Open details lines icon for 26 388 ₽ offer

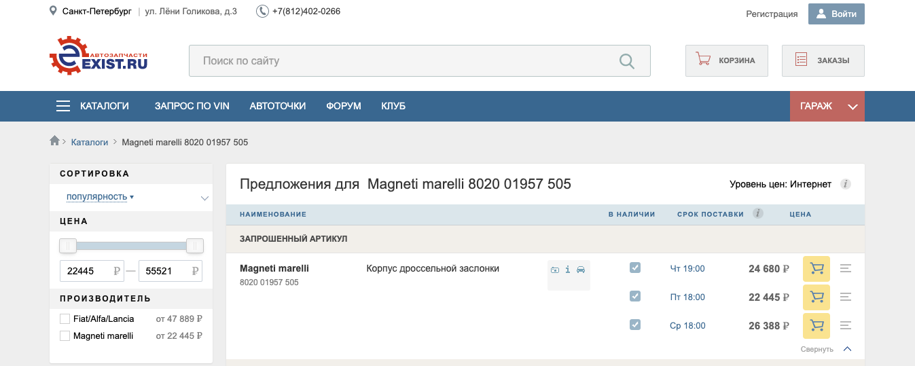(x=846, y=326)
